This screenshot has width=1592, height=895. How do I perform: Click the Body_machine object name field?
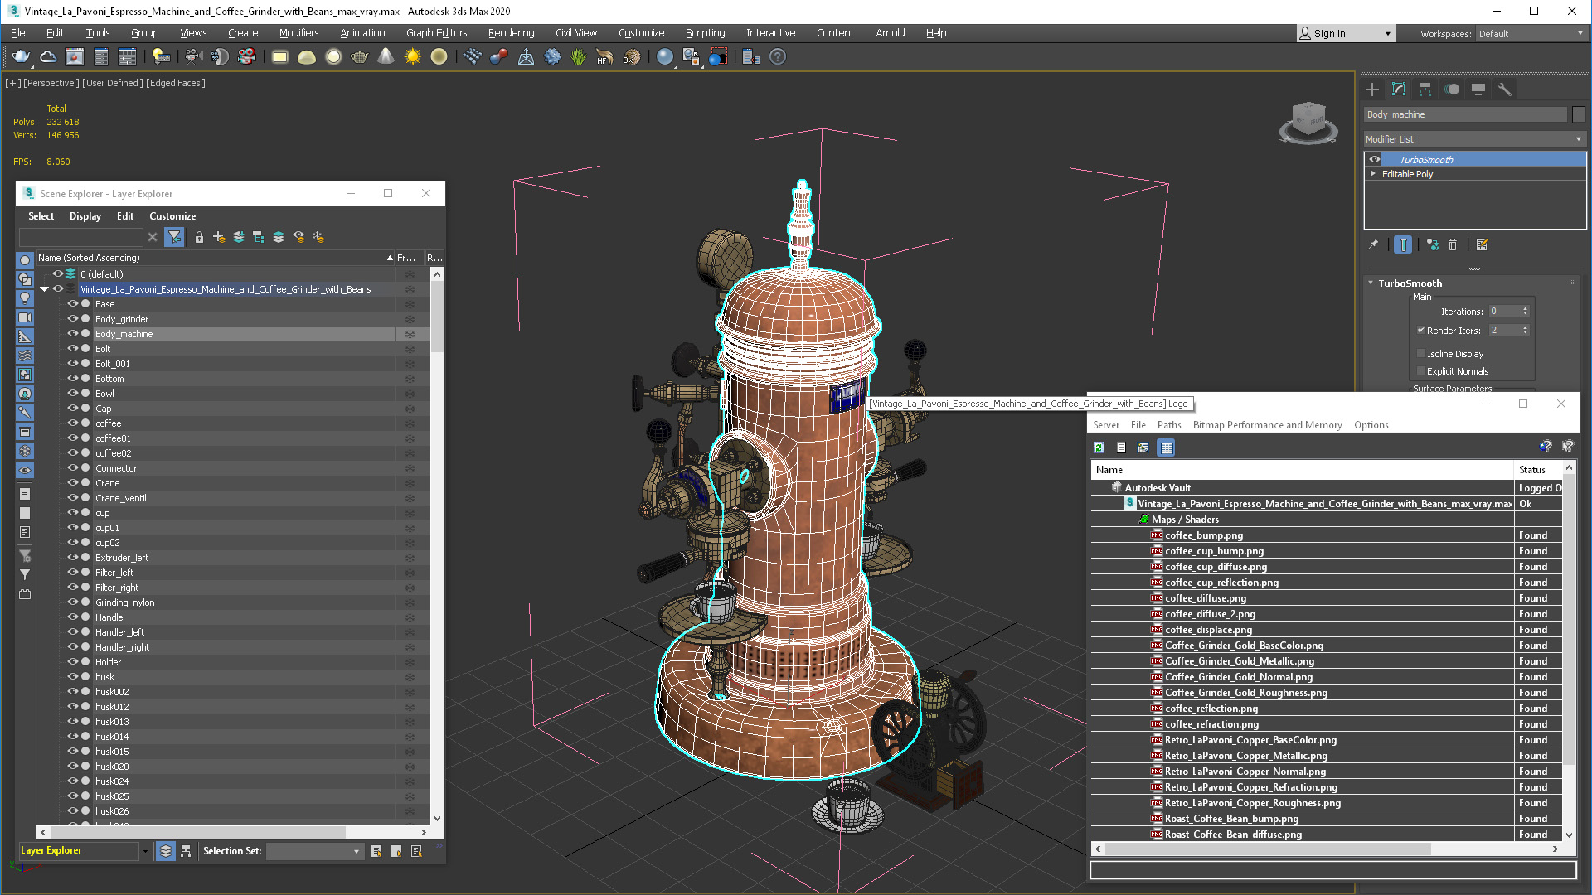tap(1465, 114)
